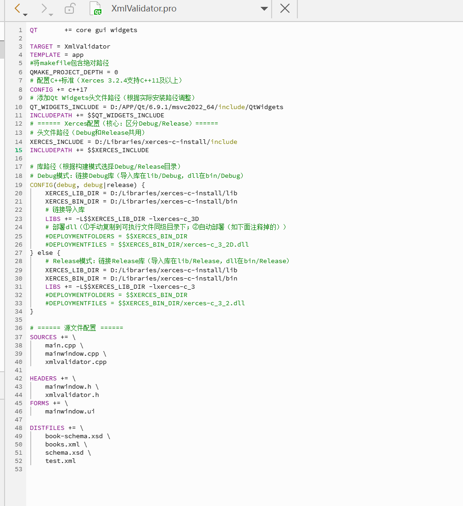Click 'main.cpp \' source entry

tap(64, 345)
